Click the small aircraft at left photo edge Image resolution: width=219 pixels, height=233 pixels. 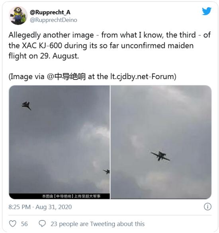[107, 171]
